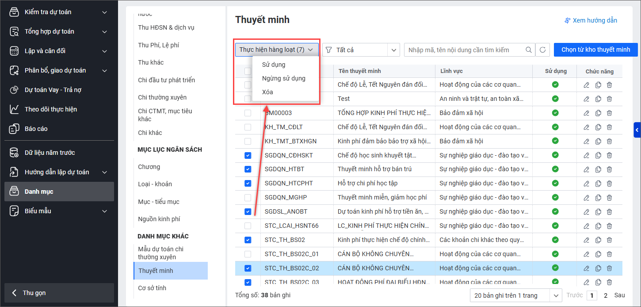Toggle the select-all checkbox in table header

coord(248,71)
